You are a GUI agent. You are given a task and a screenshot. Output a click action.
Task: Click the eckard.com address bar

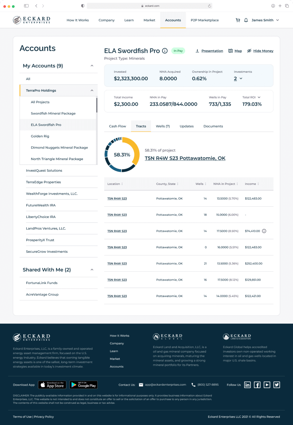tap(150, 6)
